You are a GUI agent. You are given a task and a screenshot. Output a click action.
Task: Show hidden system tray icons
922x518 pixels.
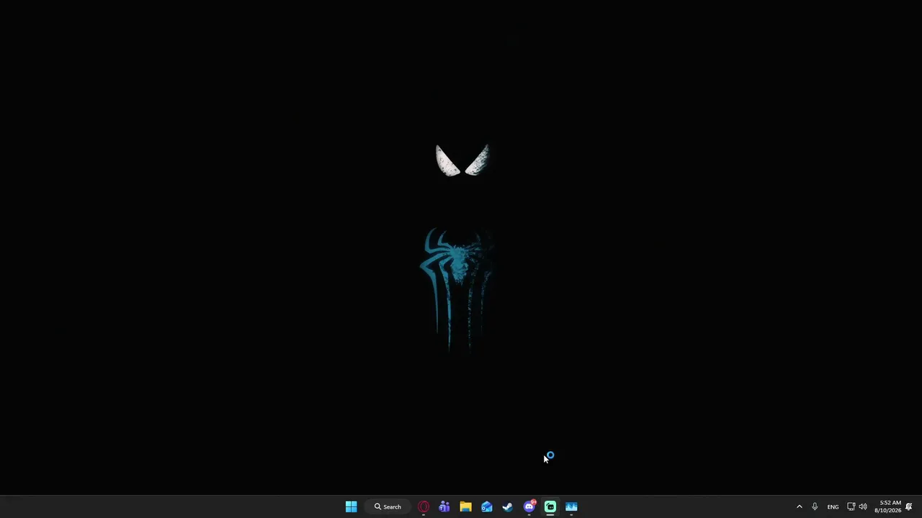[799, 506]
